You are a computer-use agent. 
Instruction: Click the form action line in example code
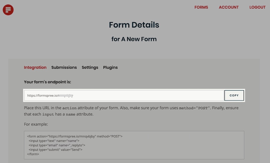(x=75, y=136)
